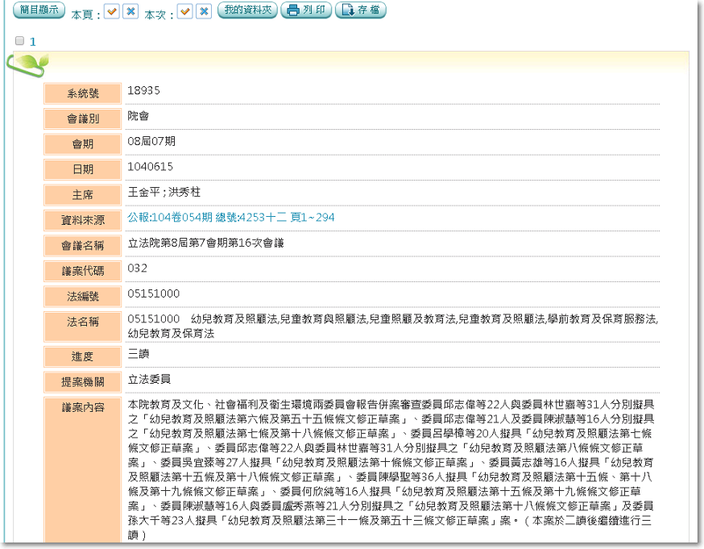
Task: Click the 法名稱 field label
Action: pyautogui.click(x=83, y=322)
